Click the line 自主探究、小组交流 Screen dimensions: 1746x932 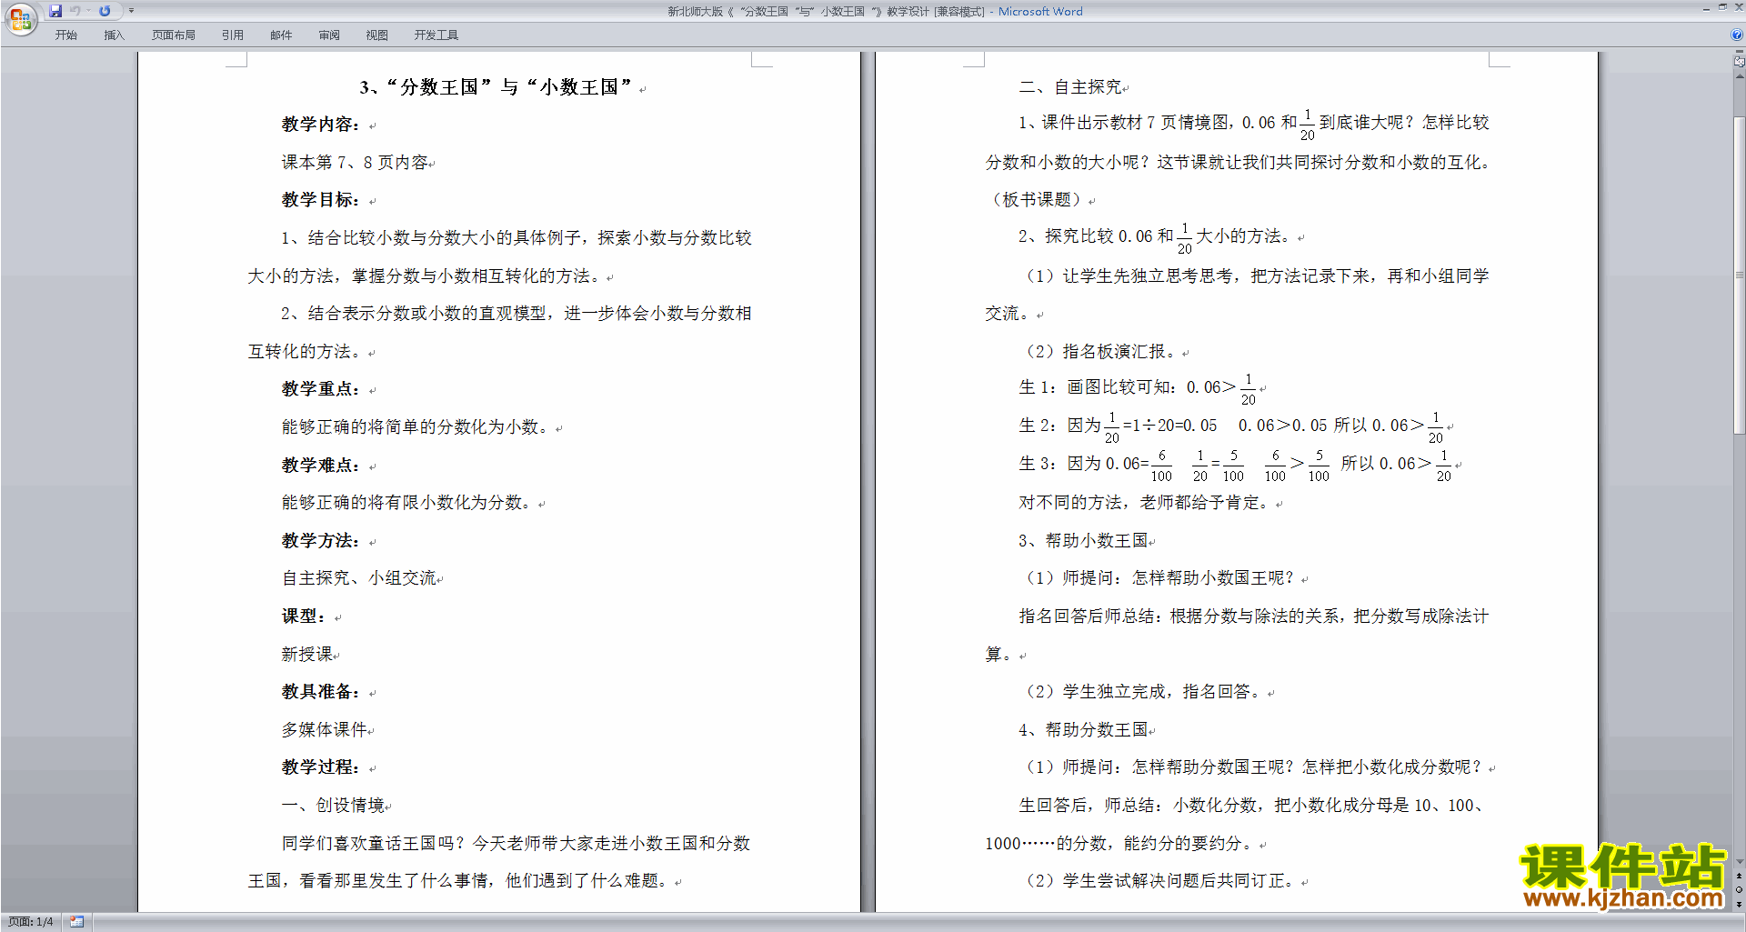(358, 578)
